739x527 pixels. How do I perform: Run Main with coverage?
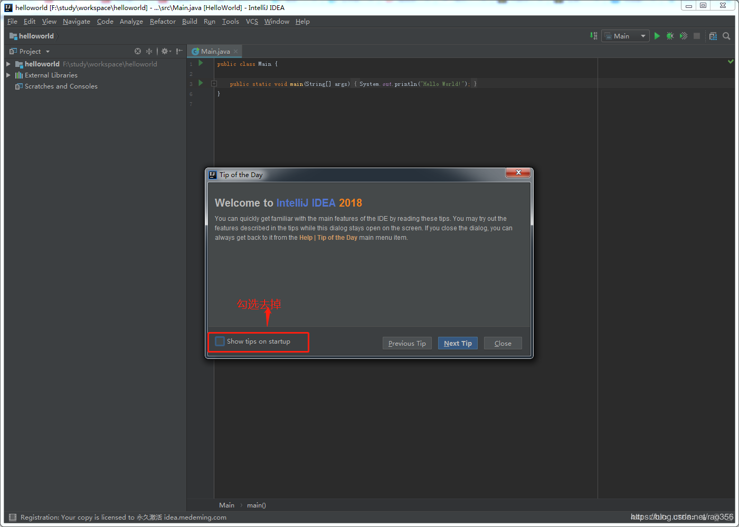click(684, 36)
